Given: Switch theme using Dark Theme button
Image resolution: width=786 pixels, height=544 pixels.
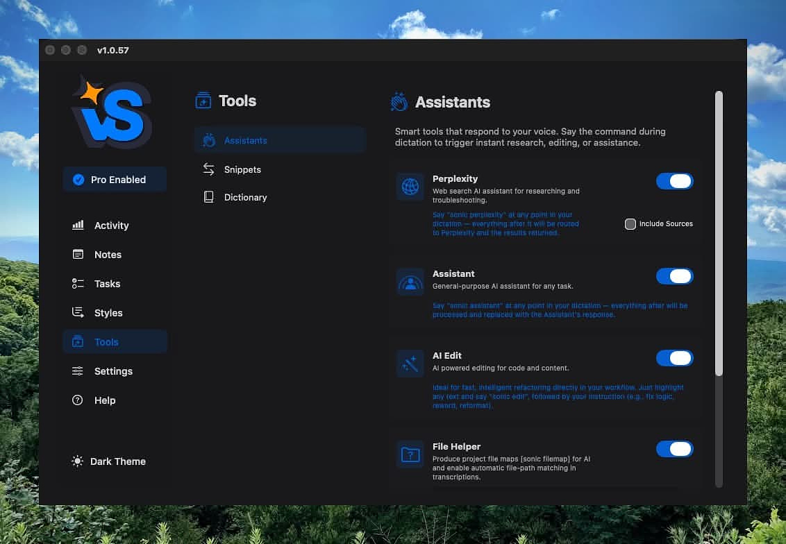Looking at the screenshot, I should [110, 461].
